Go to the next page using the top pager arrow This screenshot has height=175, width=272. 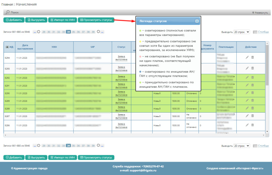click(99, 32)
